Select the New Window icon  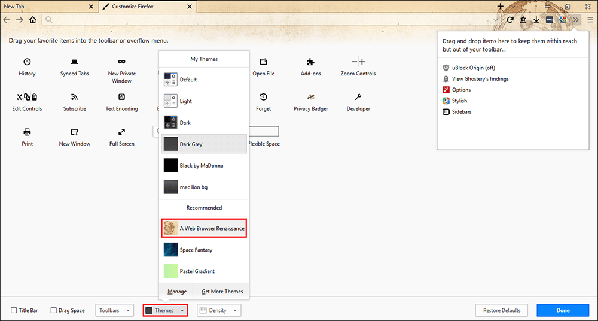(74, 132)
